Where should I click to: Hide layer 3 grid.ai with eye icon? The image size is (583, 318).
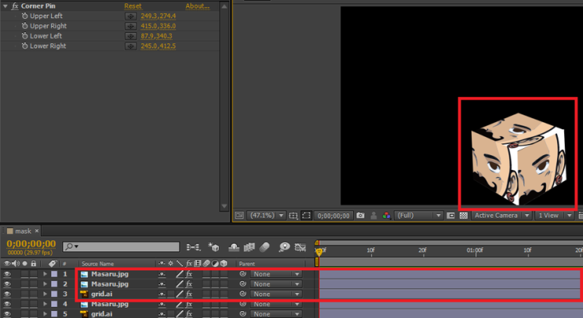pos(7,295)
